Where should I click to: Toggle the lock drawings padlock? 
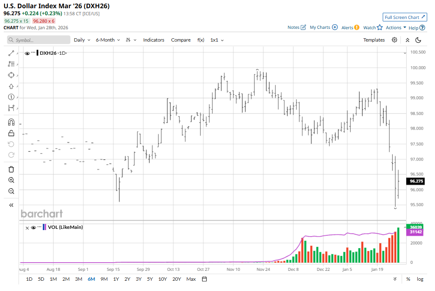pyautogui.click(x=11, y=133)
